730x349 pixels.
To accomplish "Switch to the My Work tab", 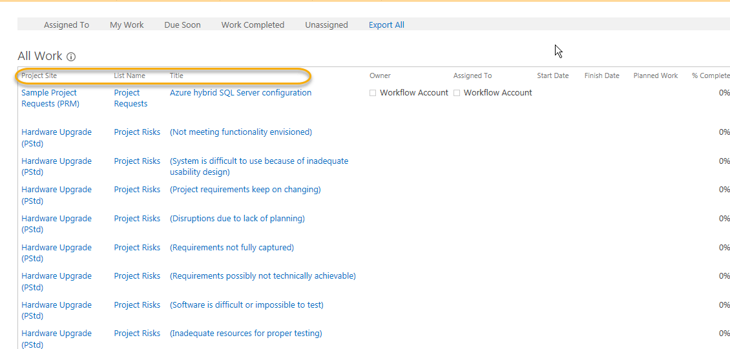I will [127, 25].
